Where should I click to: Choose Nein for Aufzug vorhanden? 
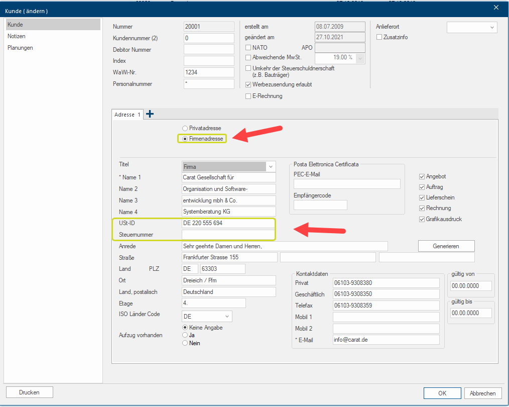tap(185, 343)
